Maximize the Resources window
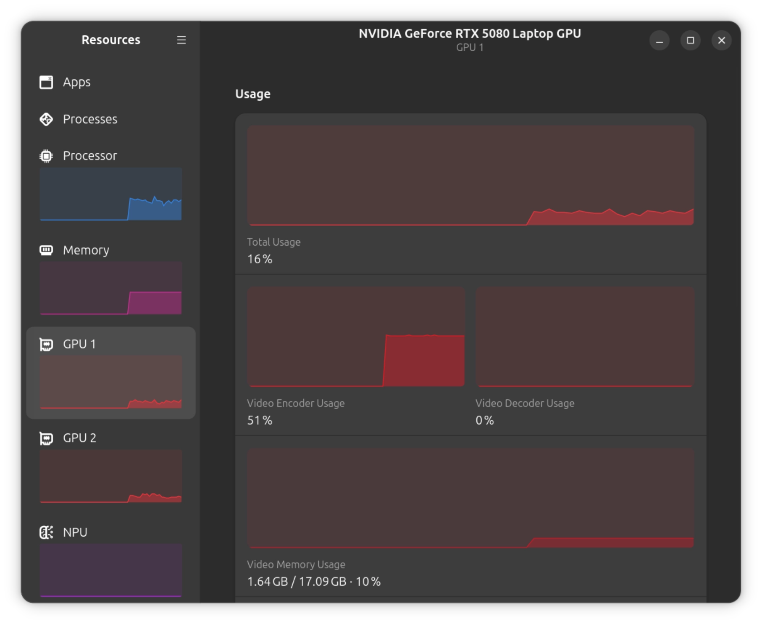The height and width of the screenshot is (624, 762). click(x=691, y=40)
